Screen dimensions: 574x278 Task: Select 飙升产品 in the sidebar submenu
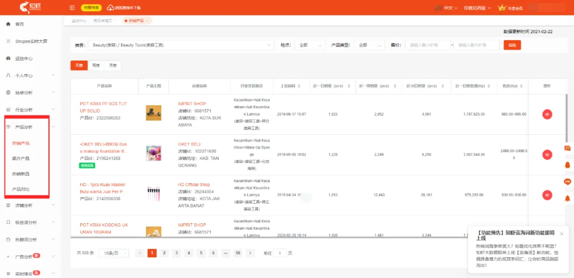tap(21, 159)
